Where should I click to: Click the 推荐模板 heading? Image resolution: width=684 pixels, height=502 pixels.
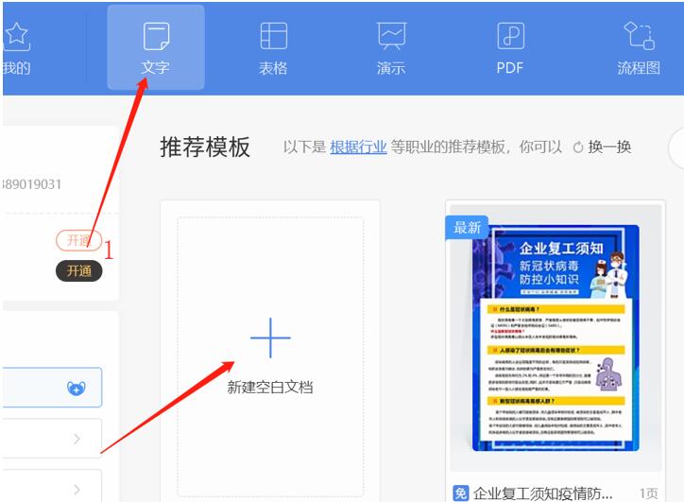pos(205,147)
